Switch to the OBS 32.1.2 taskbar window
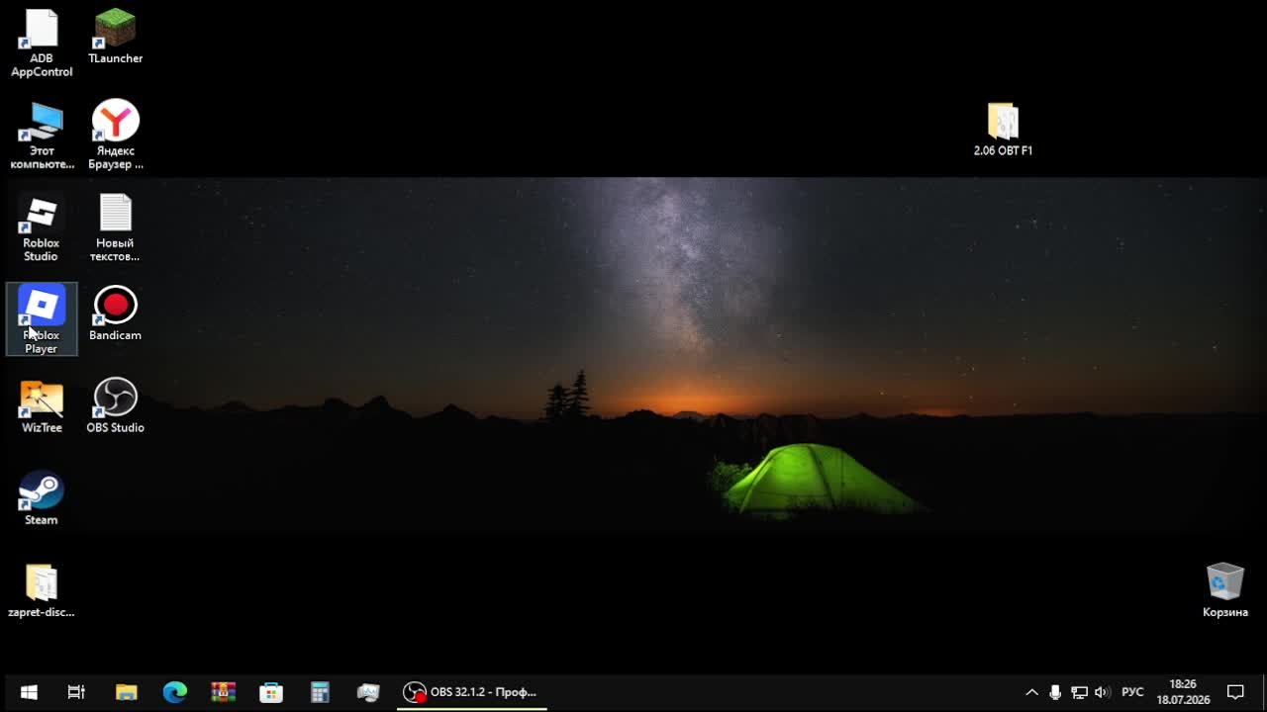1267x712 pixels. tap(471, 692)
